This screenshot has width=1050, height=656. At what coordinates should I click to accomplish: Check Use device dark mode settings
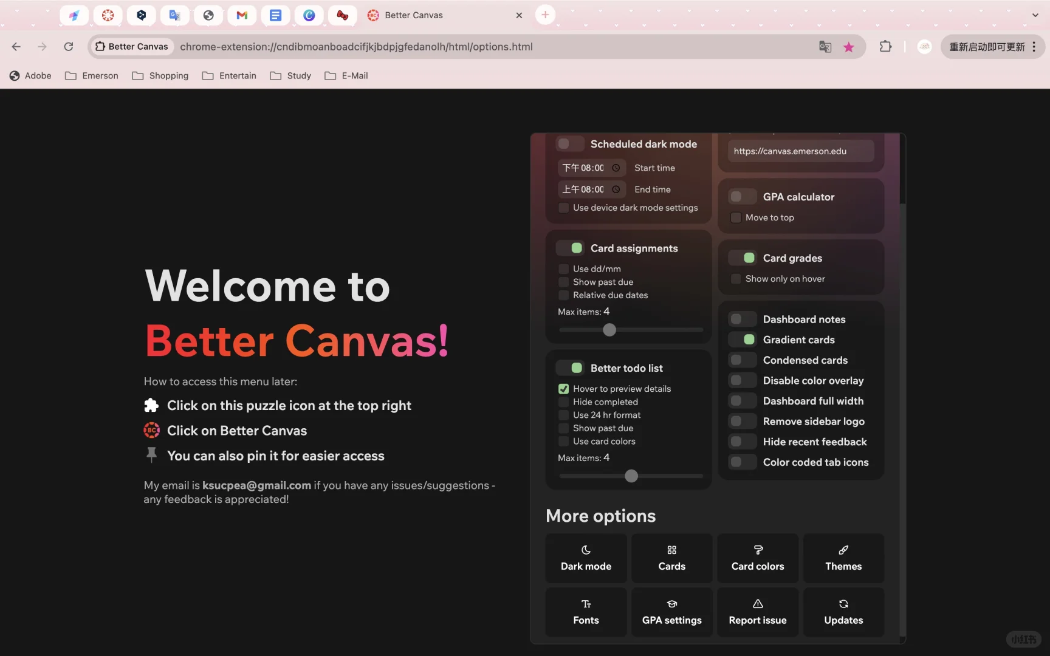point(564,208)
